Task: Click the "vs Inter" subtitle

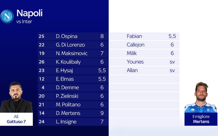Action: point(24,21)
